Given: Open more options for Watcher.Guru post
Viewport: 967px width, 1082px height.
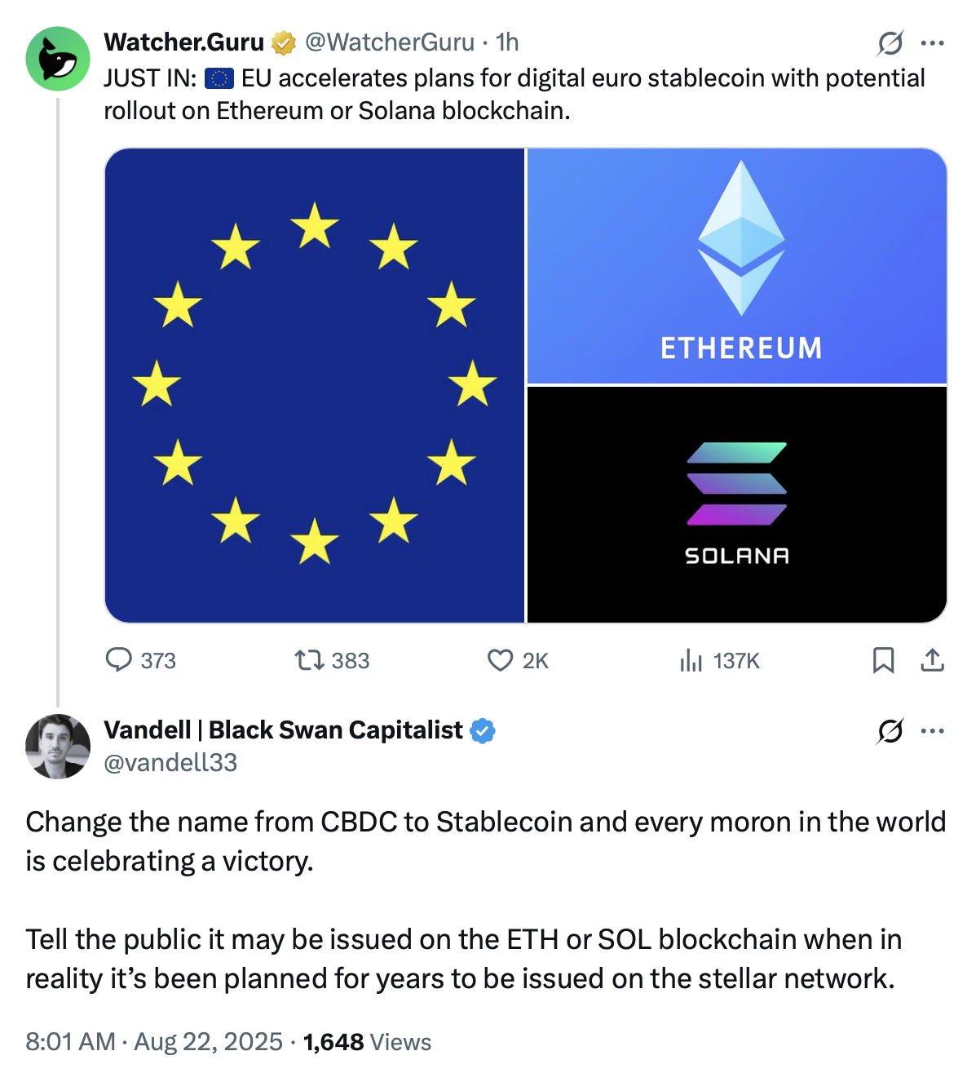Looking at the screenshot, I should [932, 42].
